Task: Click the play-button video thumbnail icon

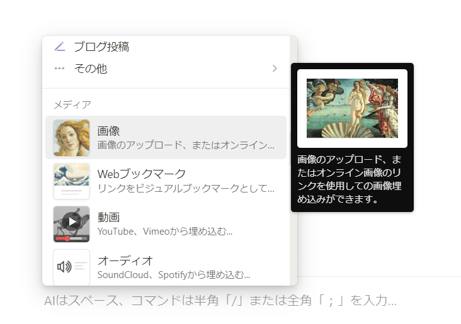Action: click(x=71, y=224)
